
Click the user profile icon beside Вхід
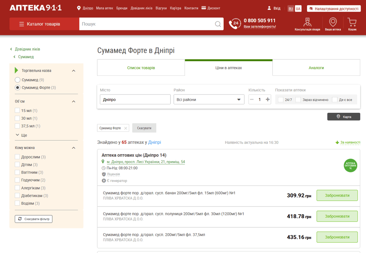(x=269, y=8)
